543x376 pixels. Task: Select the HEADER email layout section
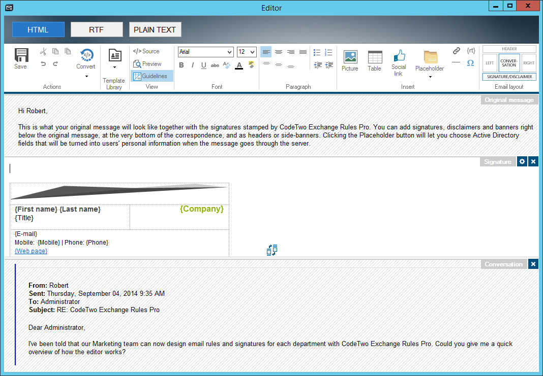click(509, 49)
